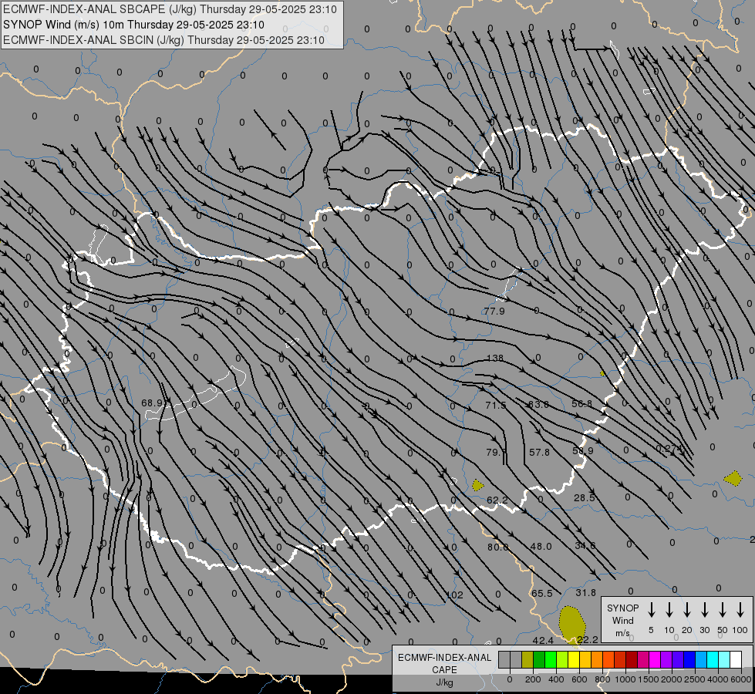Click the map value 62.2
The image size is (755, 694).
497,500
